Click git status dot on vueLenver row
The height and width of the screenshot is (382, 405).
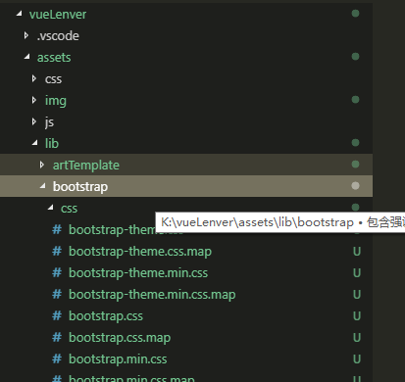(x=355, y=14)
